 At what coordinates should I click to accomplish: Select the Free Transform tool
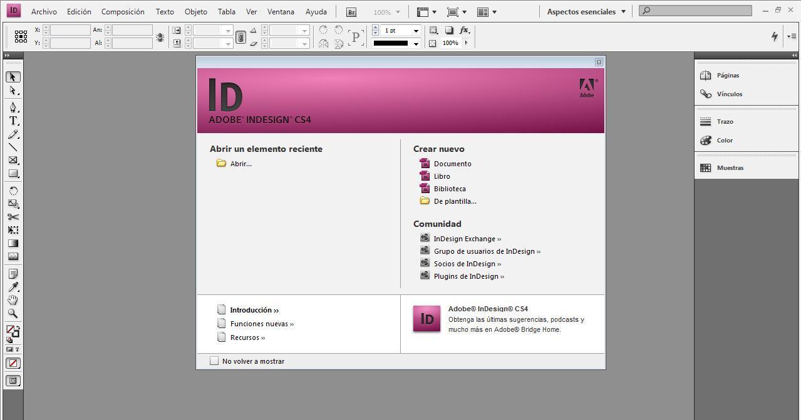pyautogui.click(x=13, y=230)
